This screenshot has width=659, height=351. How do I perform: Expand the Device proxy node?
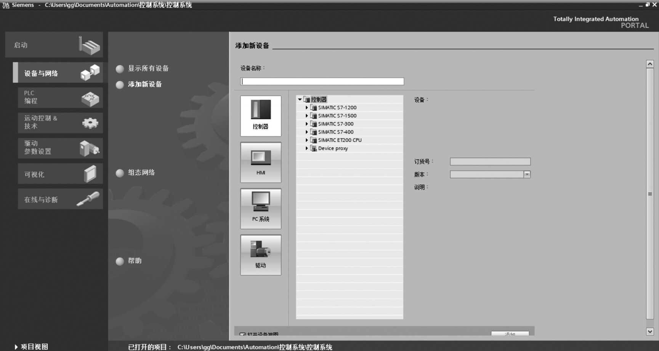[307, 148]
